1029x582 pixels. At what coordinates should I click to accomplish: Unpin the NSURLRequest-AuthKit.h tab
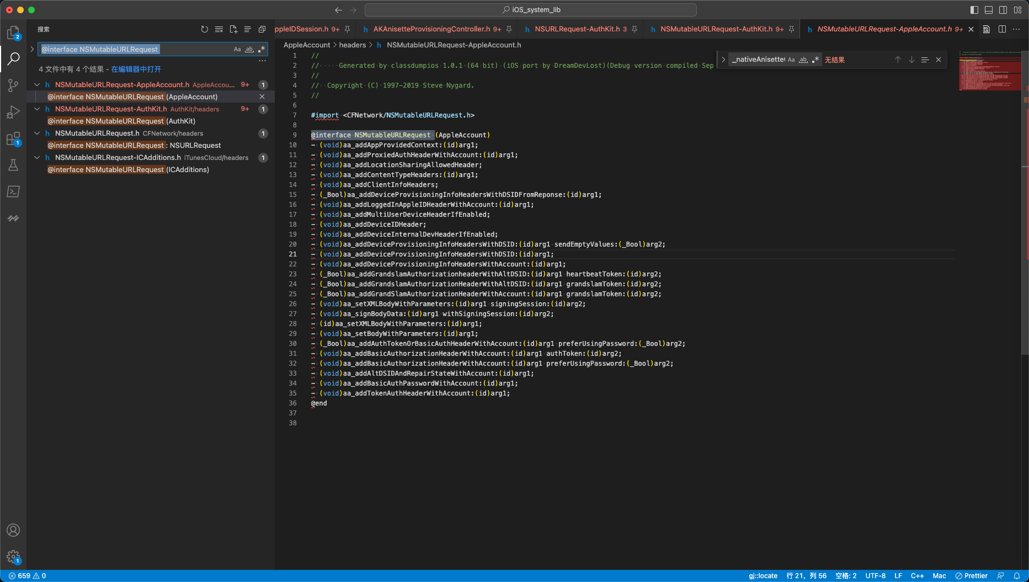[x=635, y=29]
